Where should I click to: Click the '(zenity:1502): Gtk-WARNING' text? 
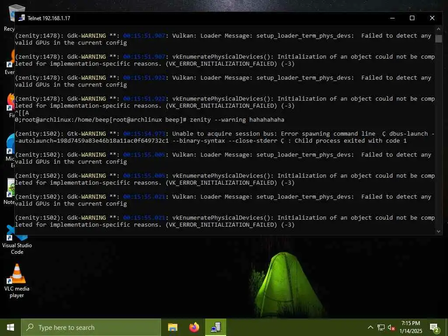60,134
